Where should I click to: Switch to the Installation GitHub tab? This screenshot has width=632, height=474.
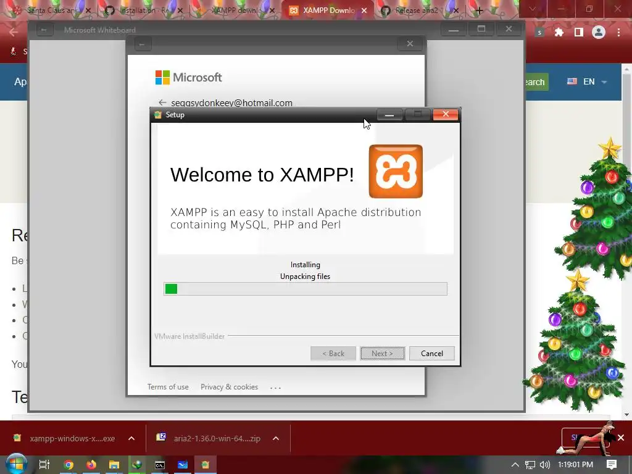(x=143, y=10)
